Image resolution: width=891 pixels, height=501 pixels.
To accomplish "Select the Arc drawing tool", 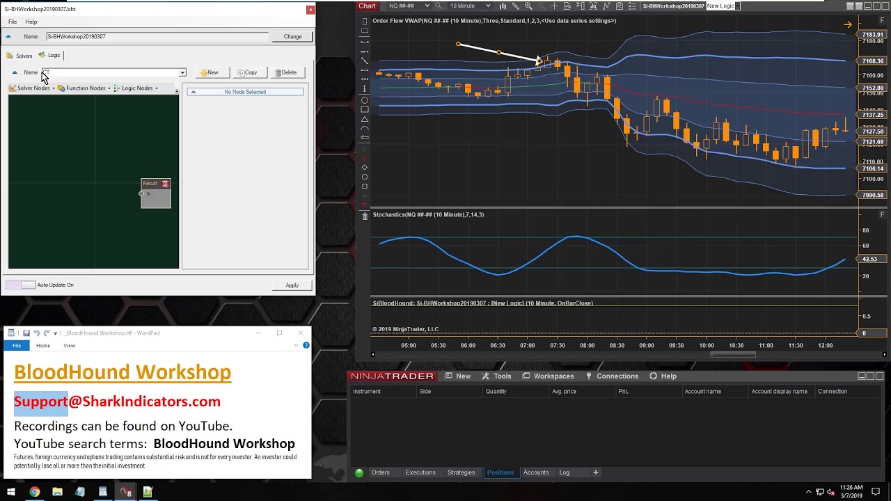I will (x=365, y=128).
